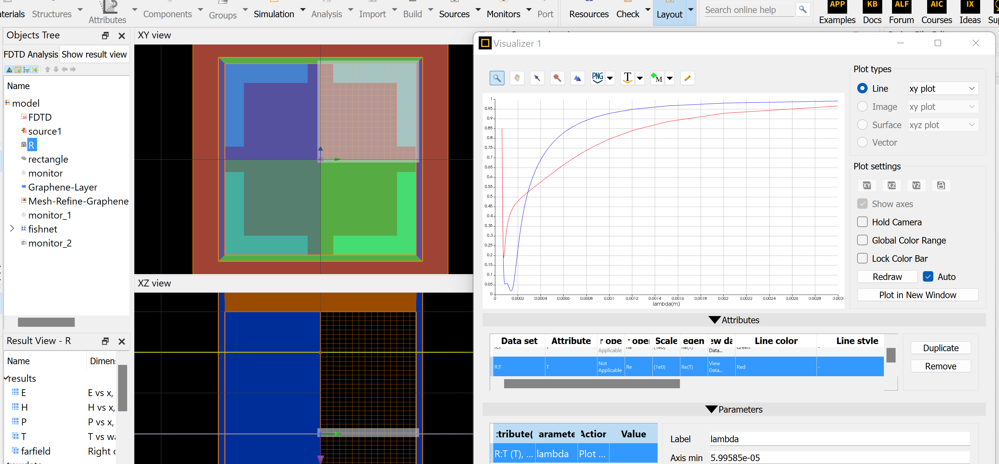
Task: Open the KB Docs icon
Action: point(872,12)
